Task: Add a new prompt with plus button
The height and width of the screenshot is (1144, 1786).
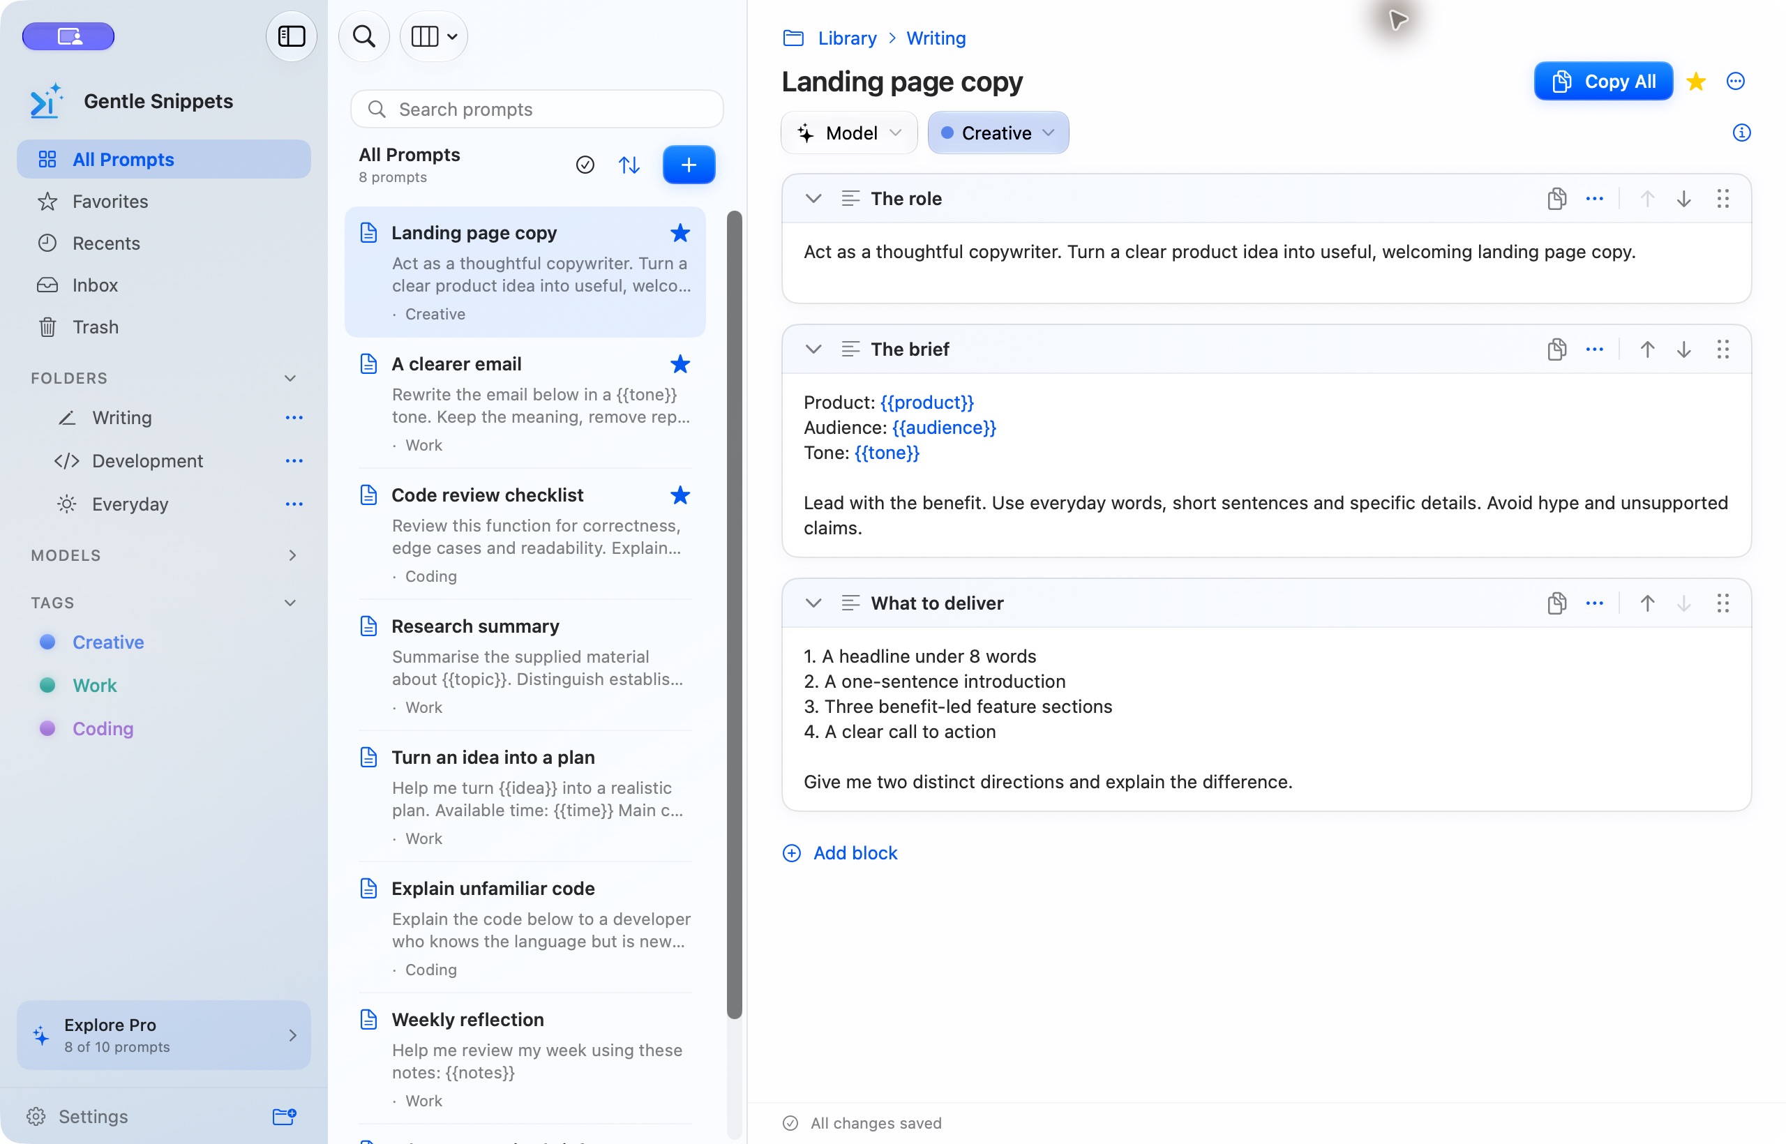Action: click(688, 165)
